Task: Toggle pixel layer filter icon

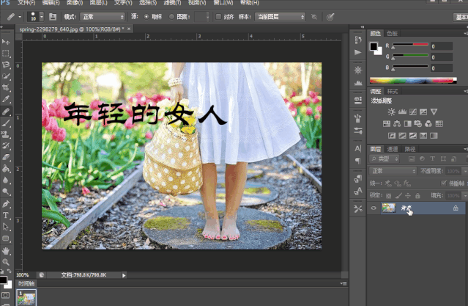Action: coord(412,159)
